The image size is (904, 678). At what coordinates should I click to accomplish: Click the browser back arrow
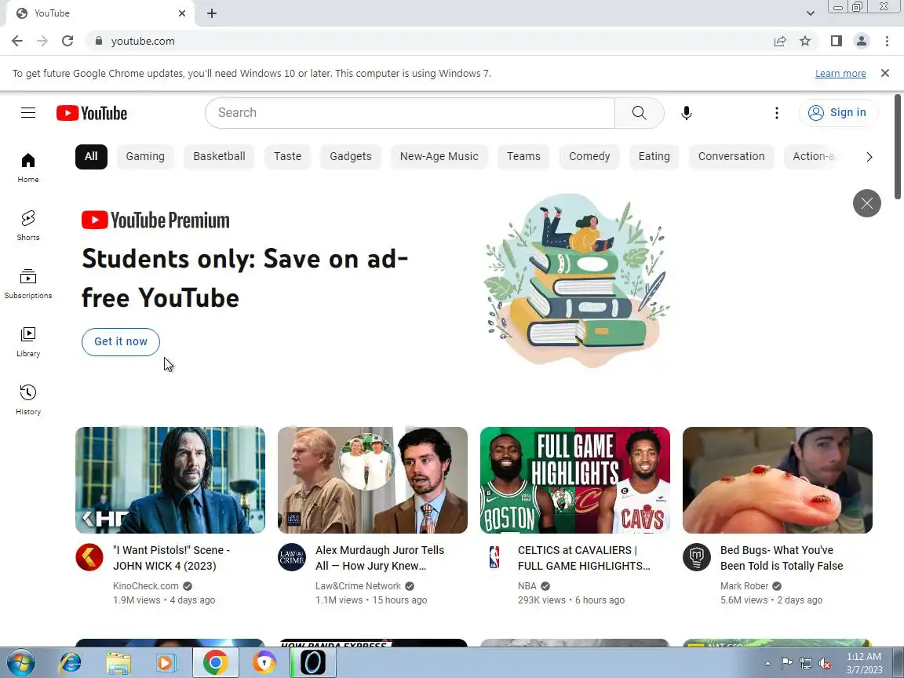point(17,41)
